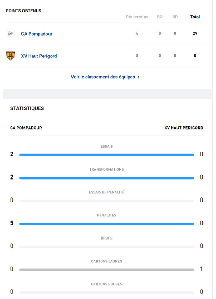Click the Essais blue progress bar
Viewport: 216px width, 299px height.
tap(106, 155)
